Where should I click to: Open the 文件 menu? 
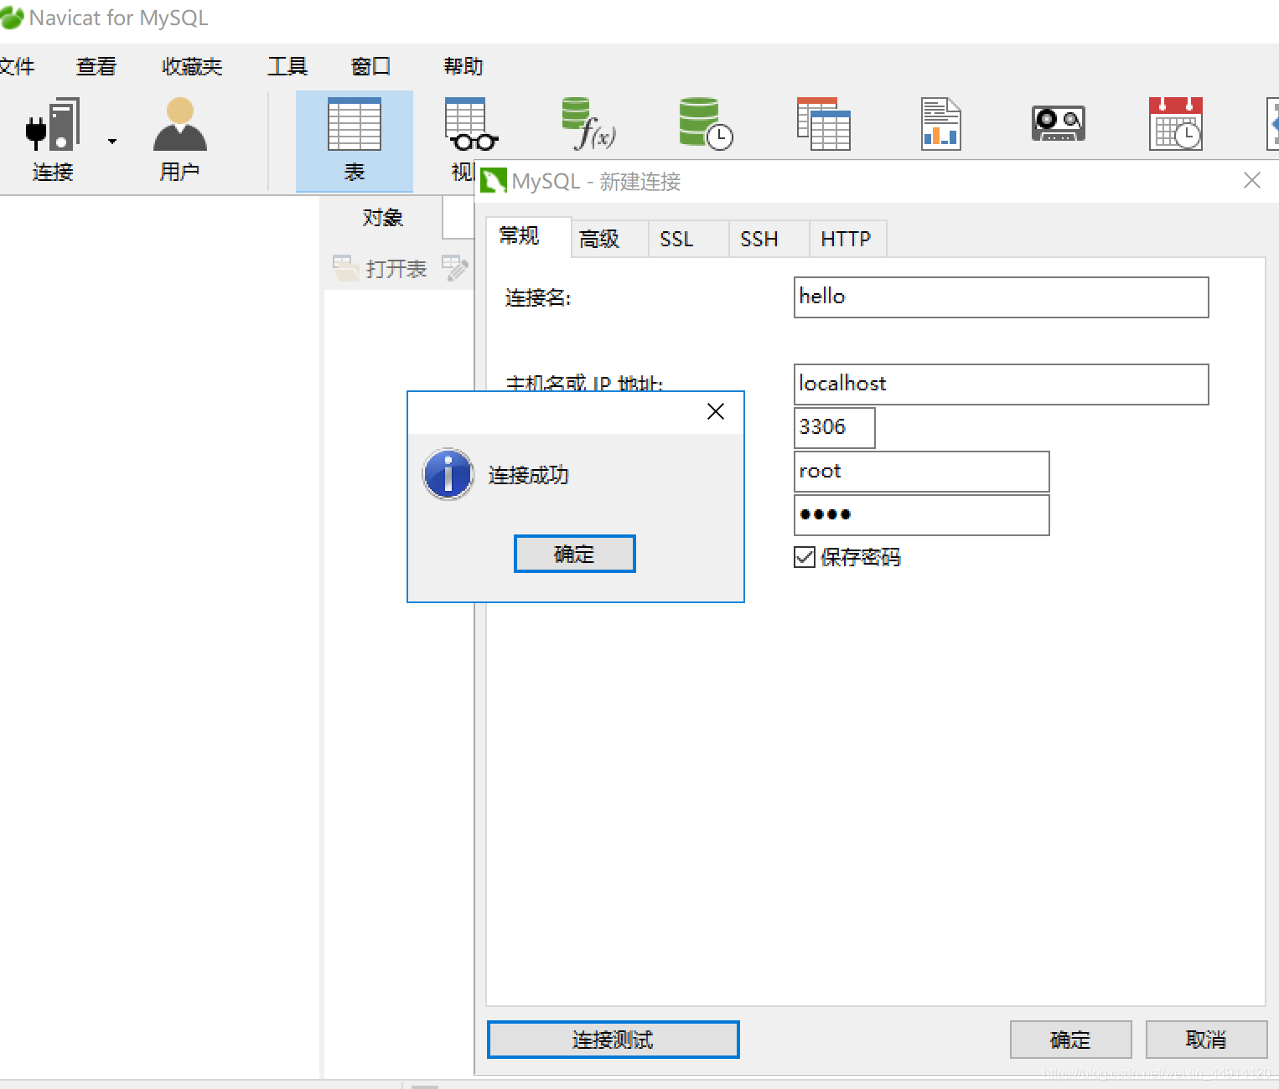pos(16,66)
